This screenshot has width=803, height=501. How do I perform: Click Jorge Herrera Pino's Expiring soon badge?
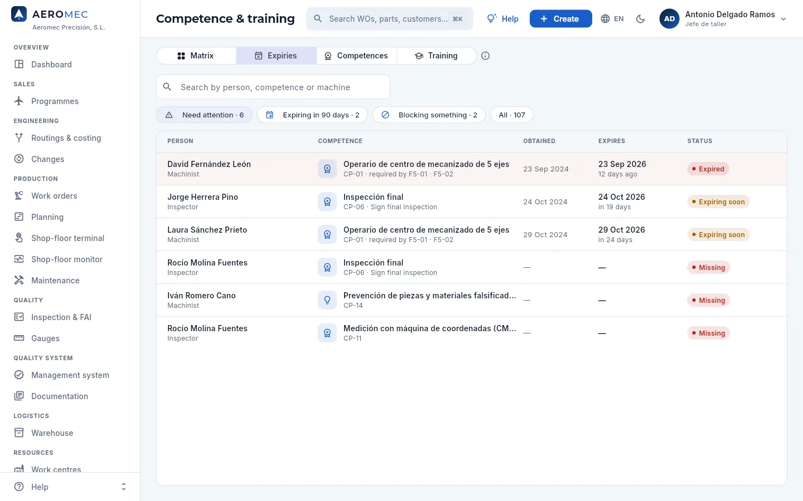718,202
